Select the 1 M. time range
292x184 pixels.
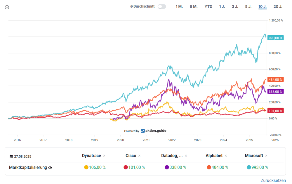[x=179, y=6]
